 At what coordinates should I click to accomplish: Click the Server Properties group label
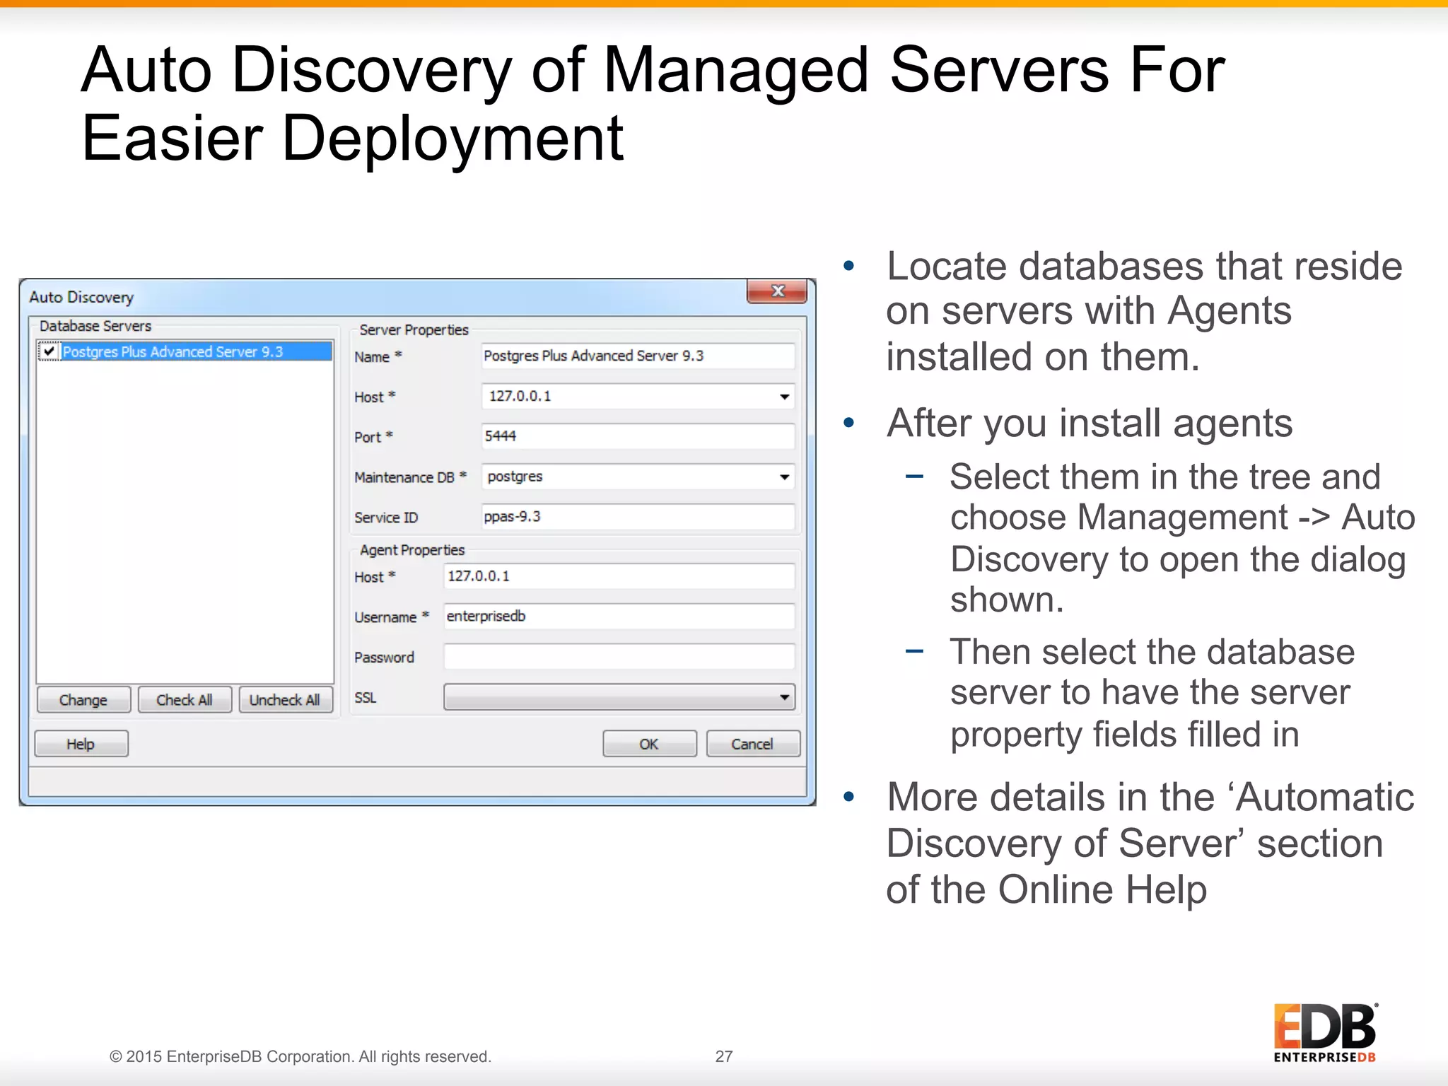(x=414, y=330)
